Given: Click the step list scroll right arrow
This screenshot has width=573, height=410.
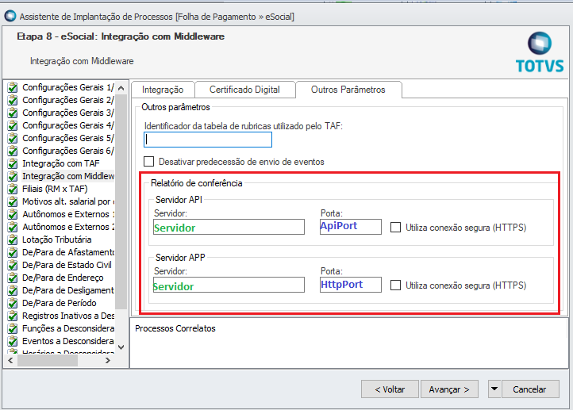Looking at the screenshot, I should (107, 361).
